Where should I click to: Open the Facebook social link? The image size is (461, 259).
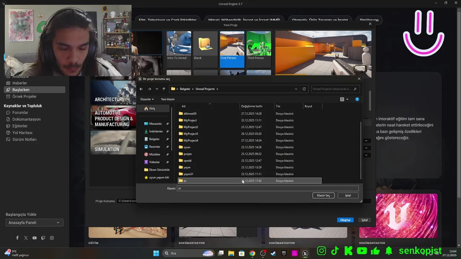pyautogui.click(x=17, y=238)
